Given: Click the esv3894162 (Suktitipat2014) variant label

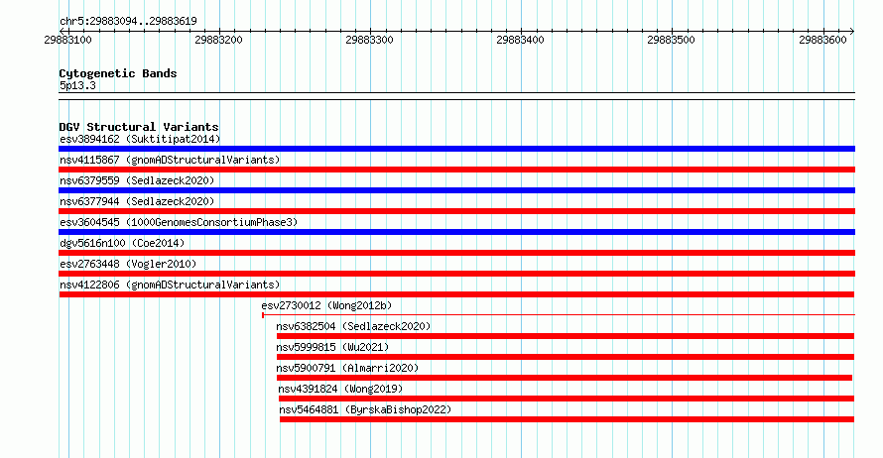Looking at the screenshot, I should (140, 139).
